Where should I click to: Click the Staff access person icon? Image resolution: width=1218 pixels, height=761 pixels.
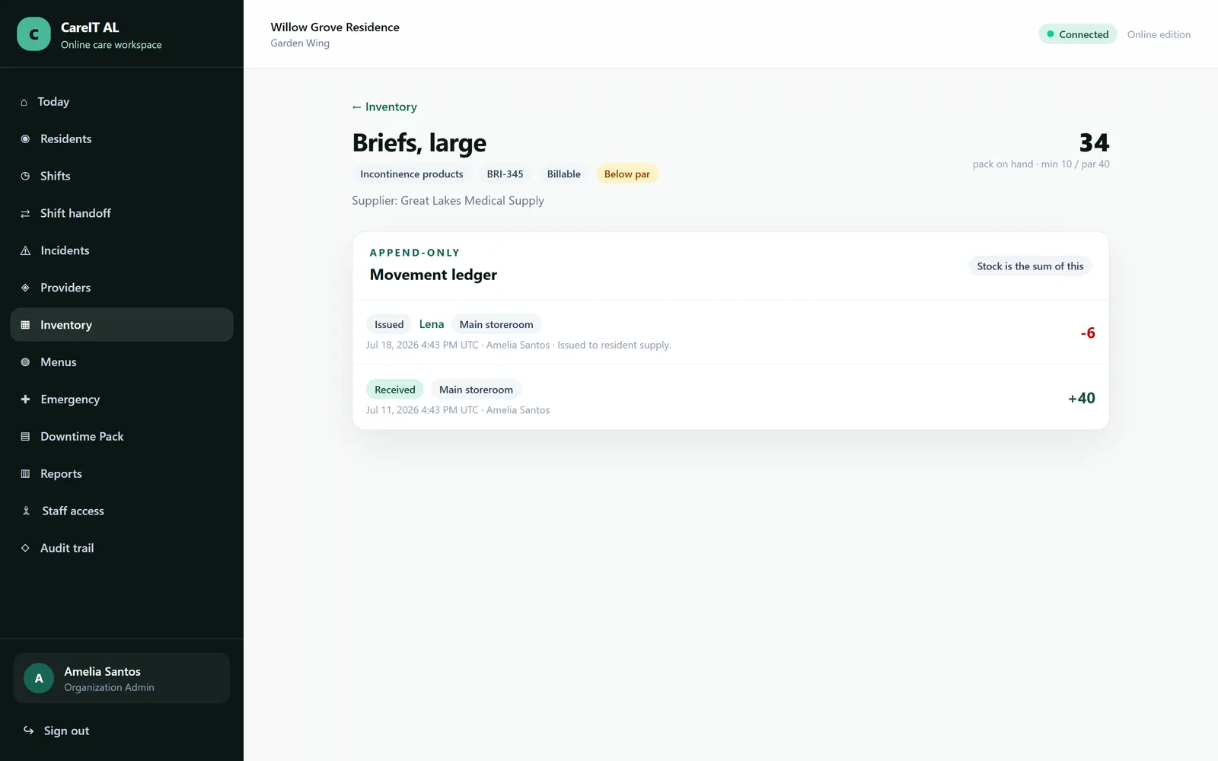click(x=26, y=511)
